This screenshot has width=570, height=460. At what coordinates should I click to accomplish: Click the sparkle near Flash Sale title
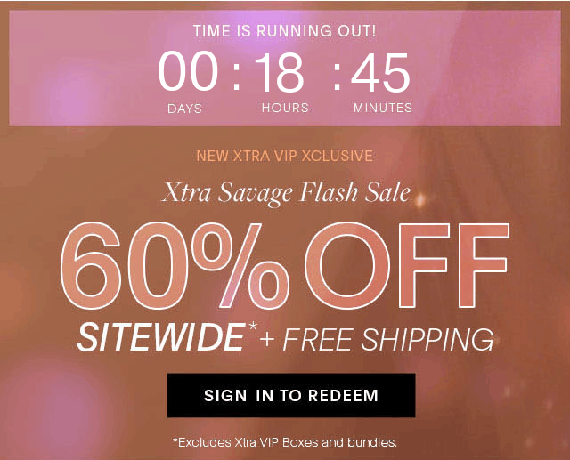point(420,199)
